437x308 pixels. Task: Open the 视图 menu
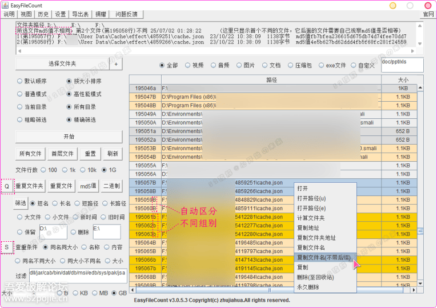tap(26, 14)
